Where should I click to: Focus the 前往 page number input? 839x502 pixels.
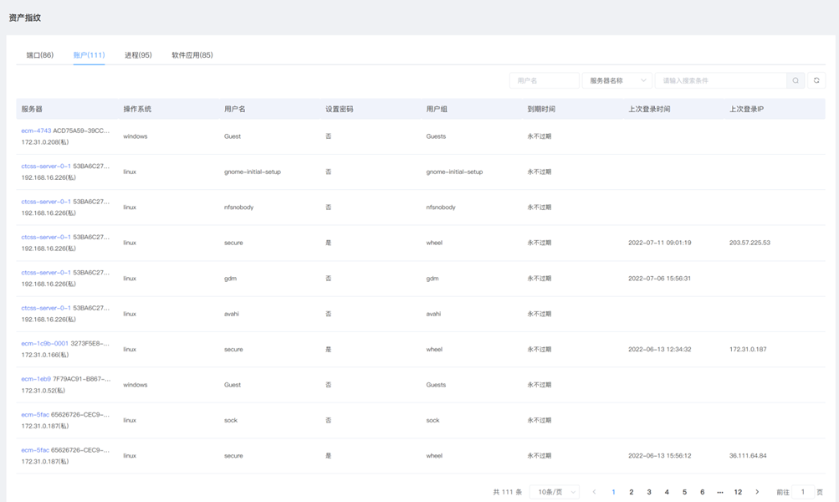click(x=803, y=492)
